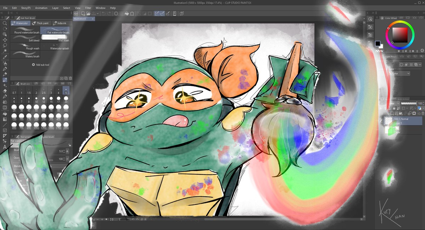
Task: Select the Watercolor brush group tab
Action: pos(20,23)
